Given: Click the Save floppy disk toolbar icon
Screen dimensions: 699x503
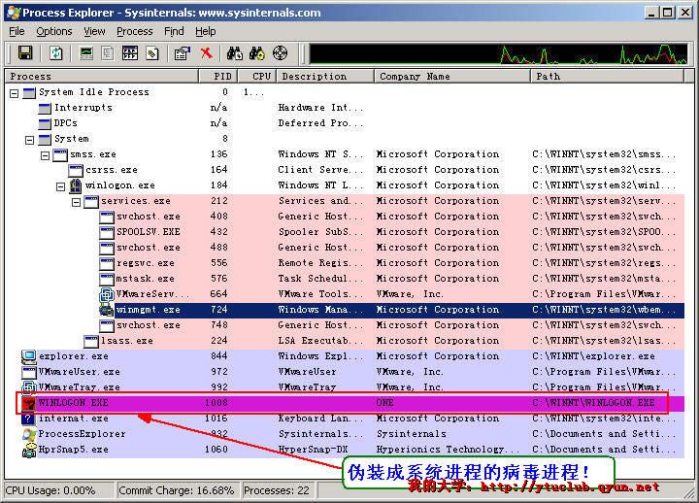Looking at the screenshot, I should click(x=25, y=53).
